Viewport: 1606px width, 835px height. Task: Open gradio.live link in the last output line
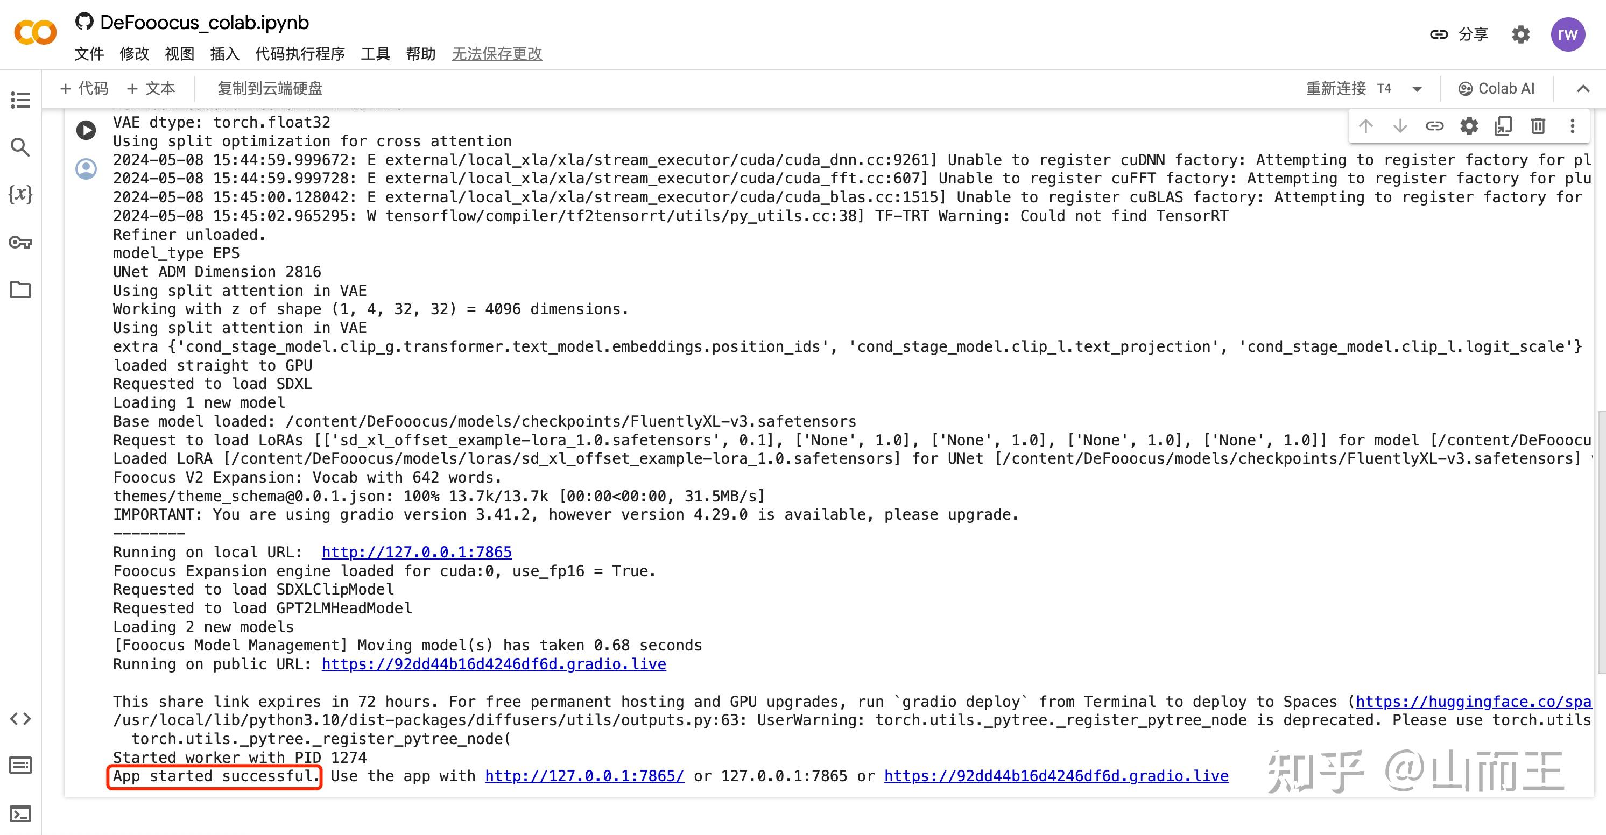[1056, 776]
